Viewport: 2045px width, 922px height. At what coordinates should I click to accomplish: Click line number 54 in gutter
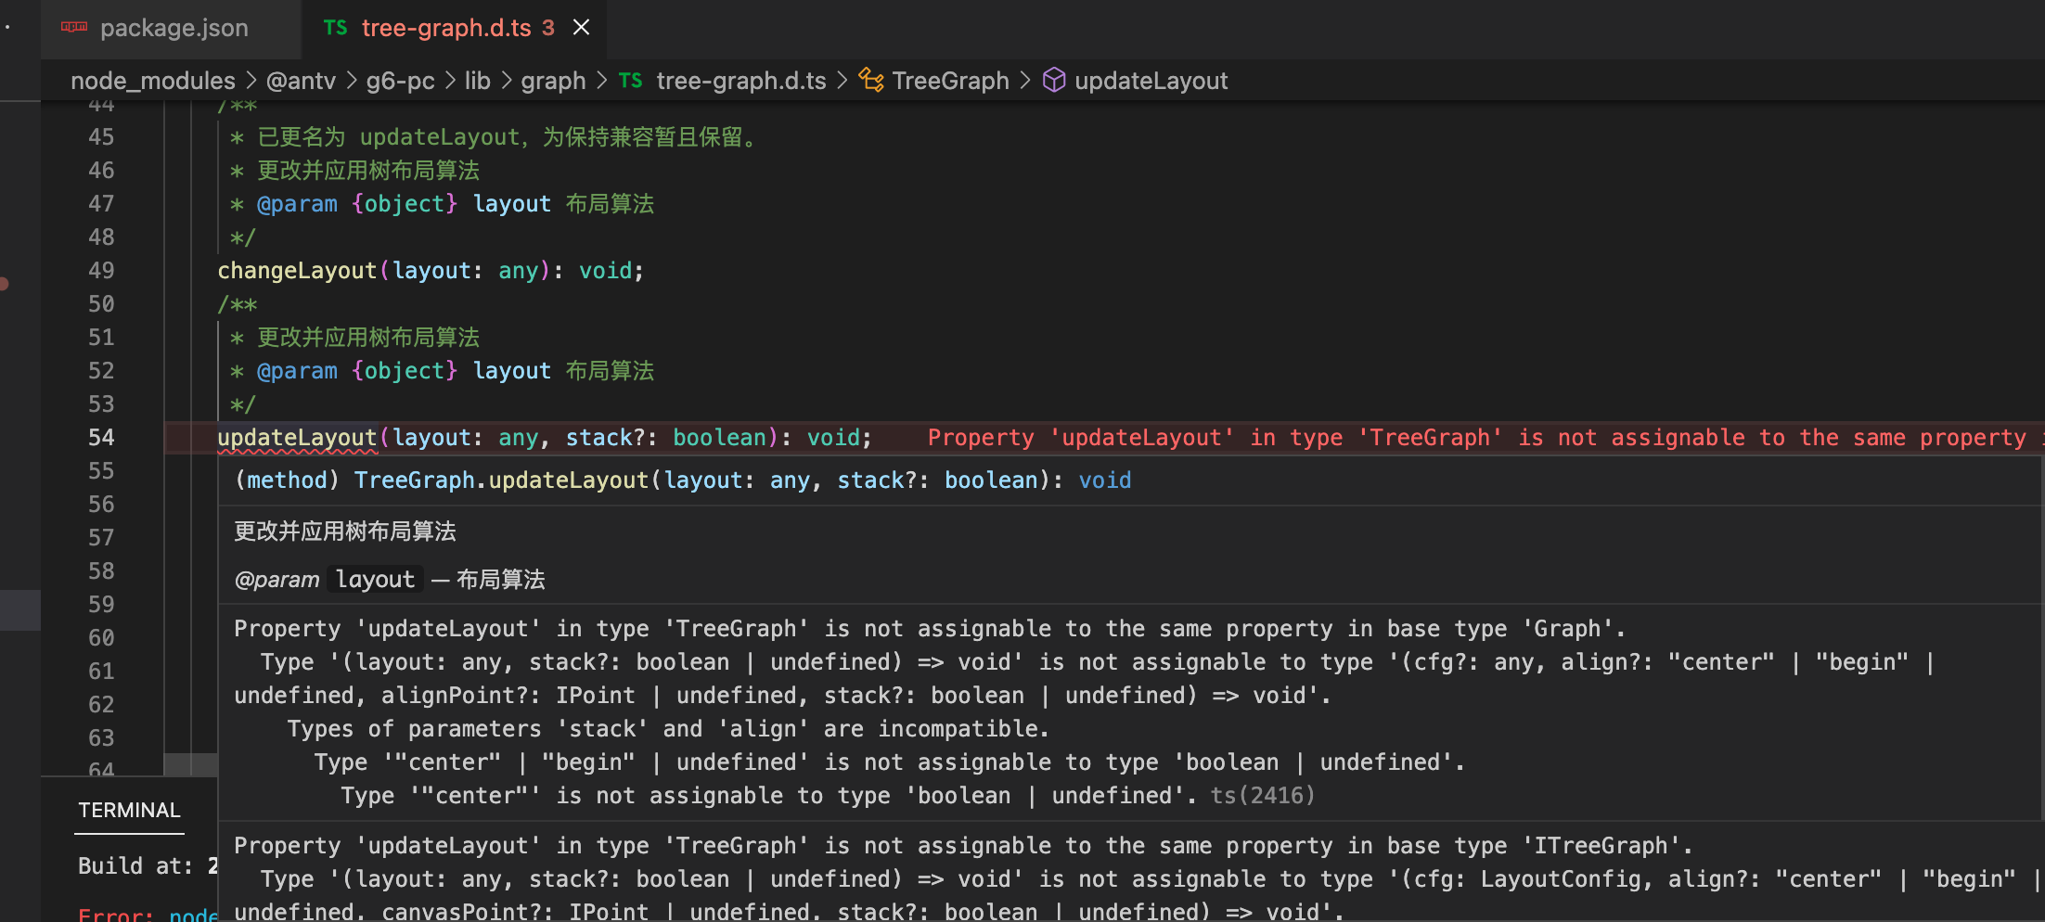101,438
